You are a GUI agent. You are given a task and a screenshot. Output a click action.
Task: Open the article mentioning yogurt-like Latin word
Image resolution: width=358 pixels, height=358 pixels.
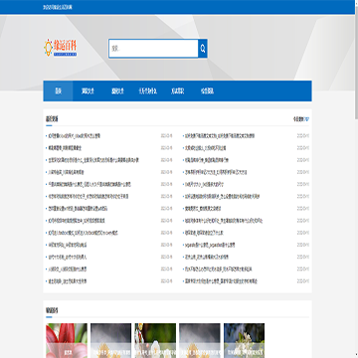[x=210, y=245]
